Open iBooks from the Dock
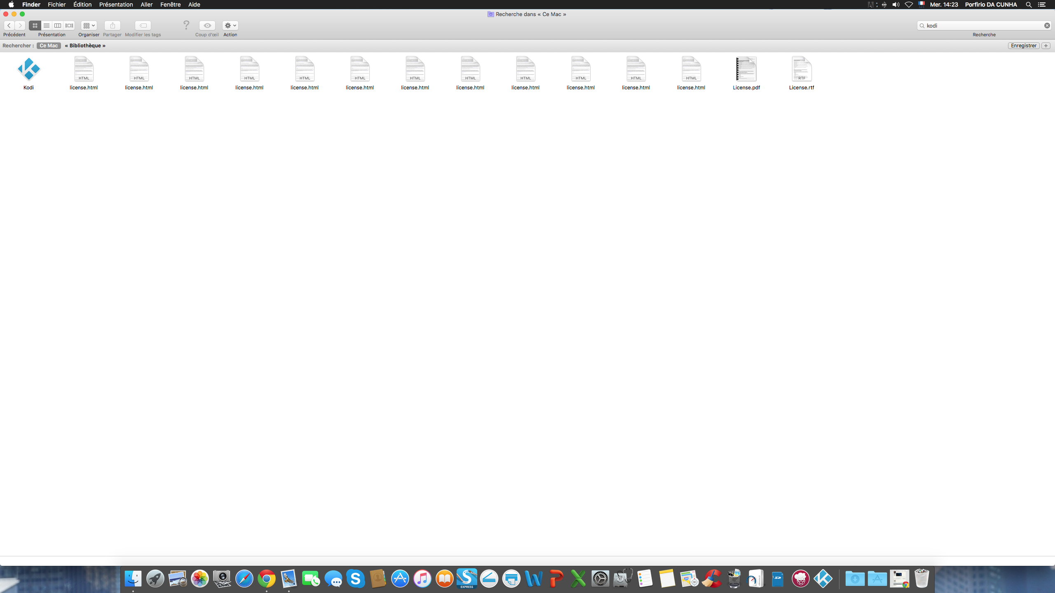Screen dimensions: 1055x593 click(445, 579)
